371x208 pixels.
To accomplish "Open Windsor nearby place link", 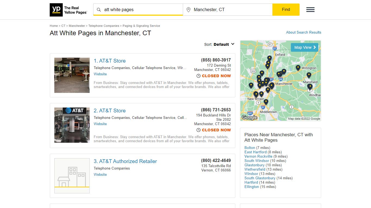I will click(251, 174).
